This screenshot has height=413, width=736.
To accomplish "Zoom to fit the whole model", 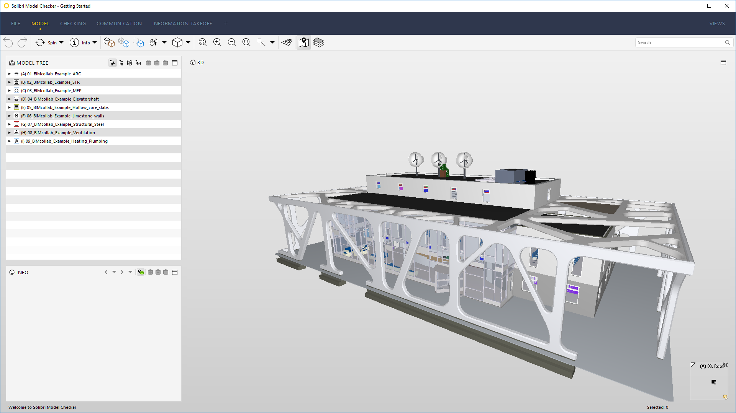I will 203,42.
